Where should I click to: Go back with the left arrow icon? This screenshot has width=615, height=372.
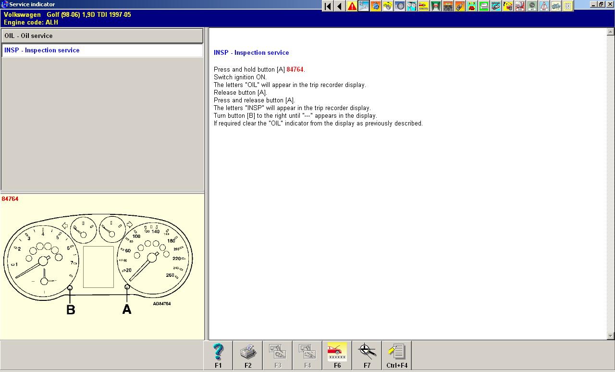340,6
